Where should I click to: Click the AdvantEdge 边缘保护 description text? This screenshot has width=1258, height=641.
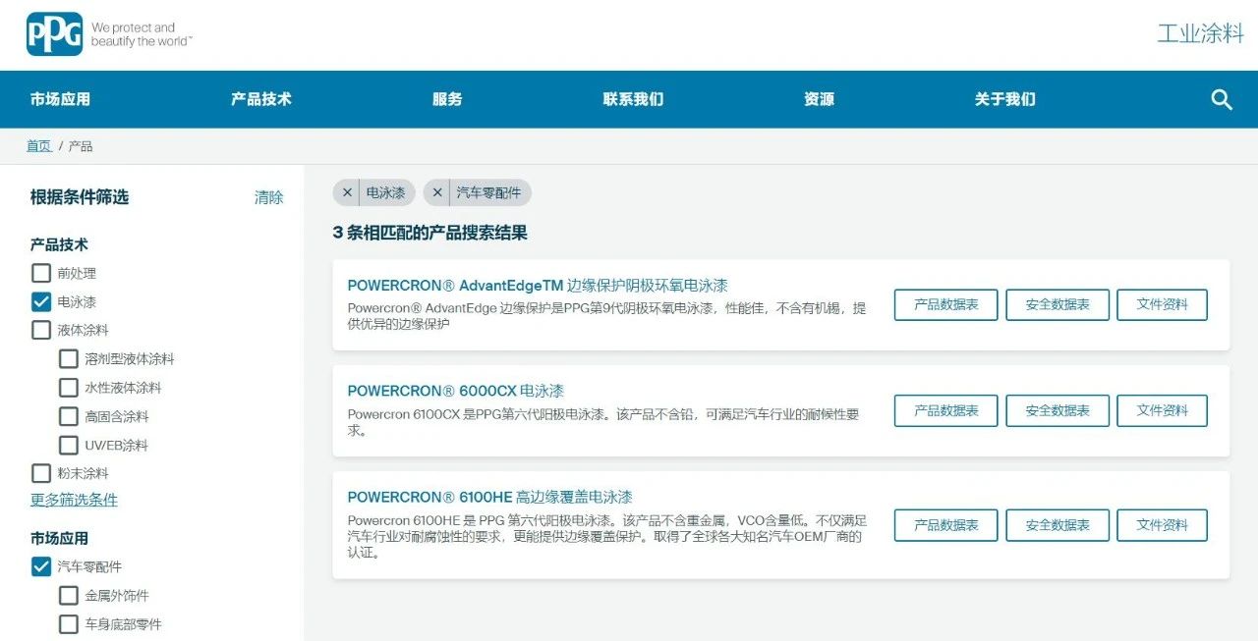pos(606,316)
